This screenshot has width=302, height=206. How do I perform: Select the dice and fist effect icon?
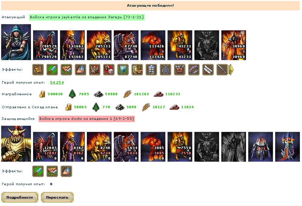point(109,70)
